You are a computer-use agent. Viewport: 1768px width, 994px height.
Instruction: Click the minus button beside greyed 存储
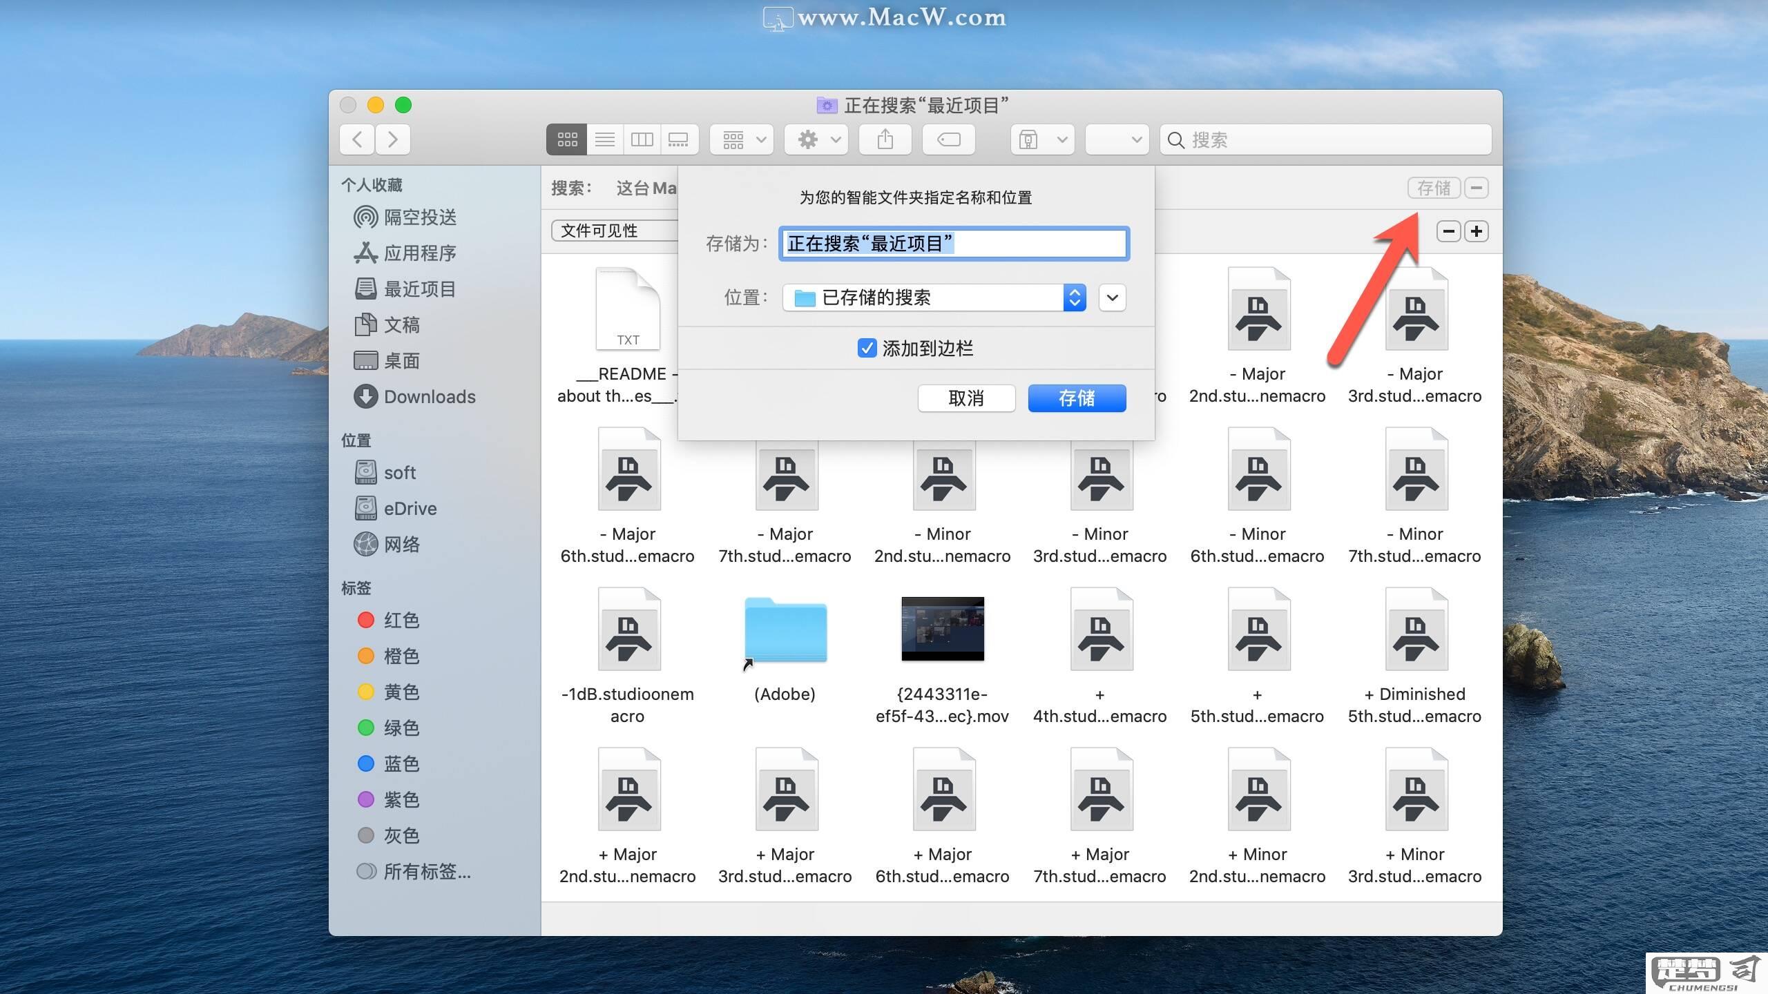pyautogui.click(x=1477, y=188)
